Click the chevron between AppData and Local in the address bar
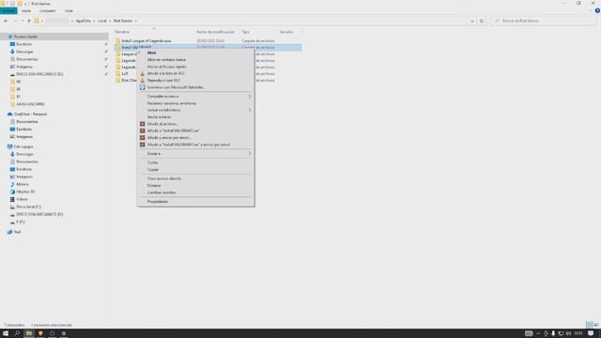 click(x=94, y=21)
